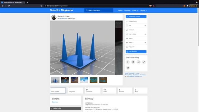
Task: Select the fifth gallery thumbnail
Action: (94, 80)
